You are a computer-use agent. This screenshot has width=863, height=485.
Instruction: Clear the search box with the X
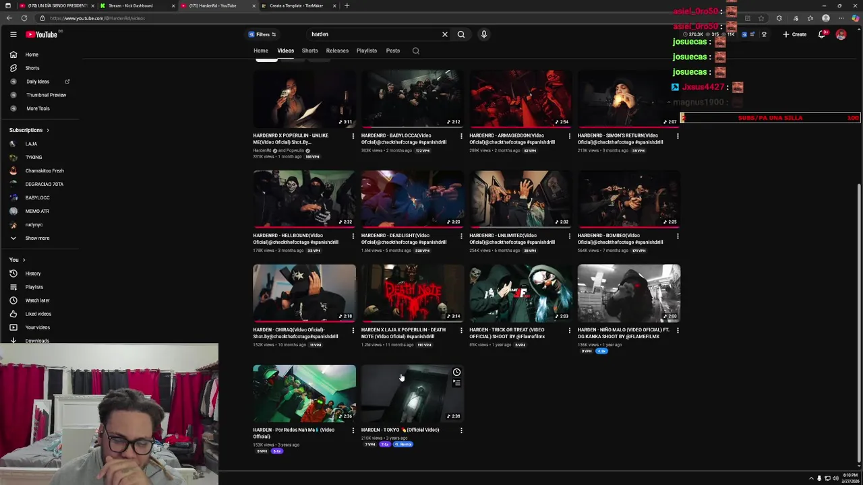(x=444, y=34)
